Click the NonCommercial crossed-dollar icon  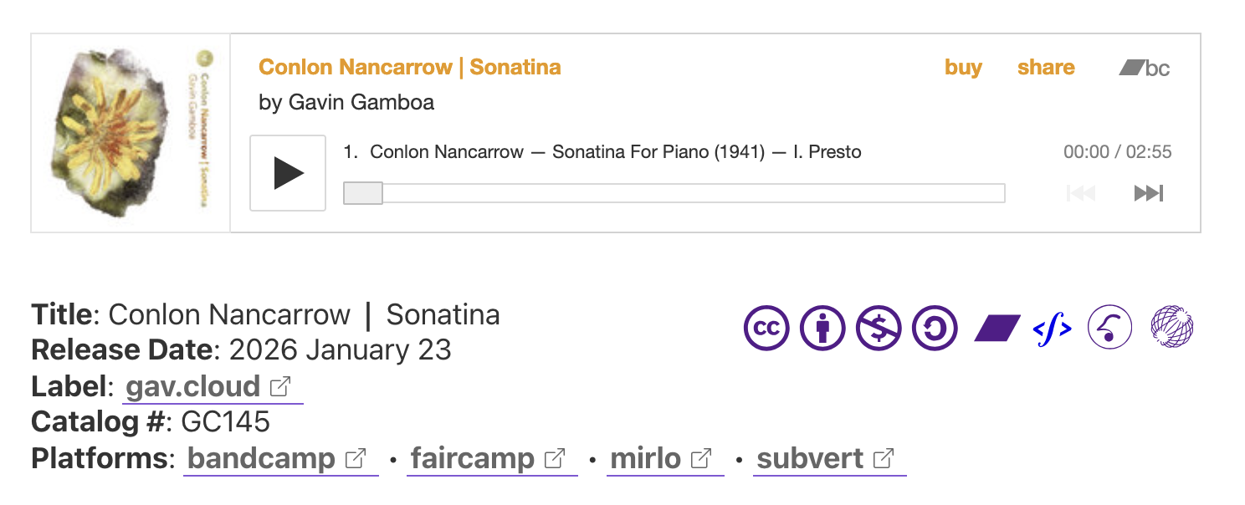pos(879,327)
